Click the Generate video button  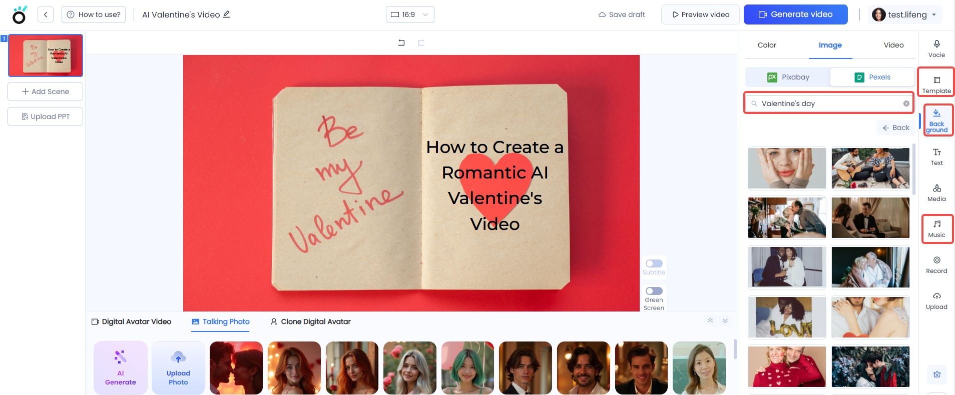(795, 14)
